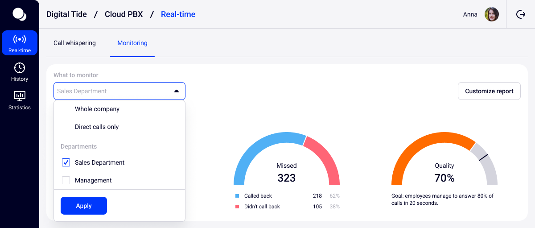Uncheck the Sales Department checkbox
This screenshot has height=228, width=535.
tap(66, 162)
